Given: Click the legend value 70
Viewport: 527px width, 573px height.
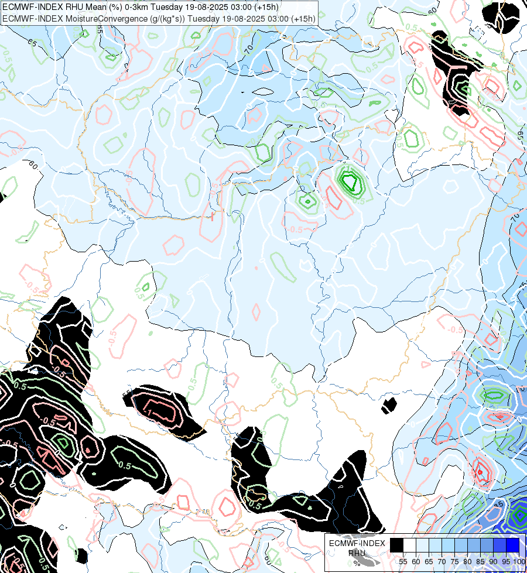Looking at the screenshot, I should [442, 562].
